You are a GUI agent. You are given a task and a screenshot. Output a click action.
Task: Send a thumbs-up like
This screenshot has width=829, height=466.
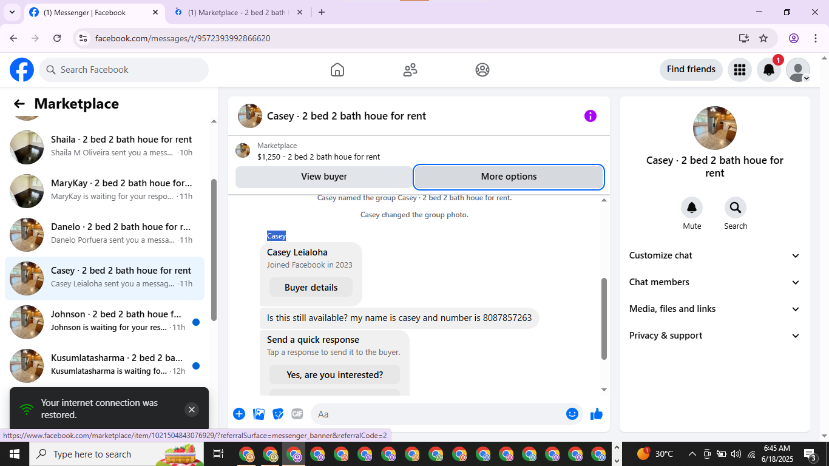click(597, 414)
